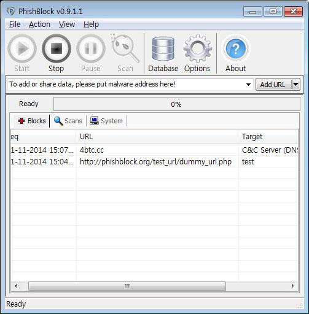Click the 0% progress bar
The image size is (309, 314).
tap(177, 104)
